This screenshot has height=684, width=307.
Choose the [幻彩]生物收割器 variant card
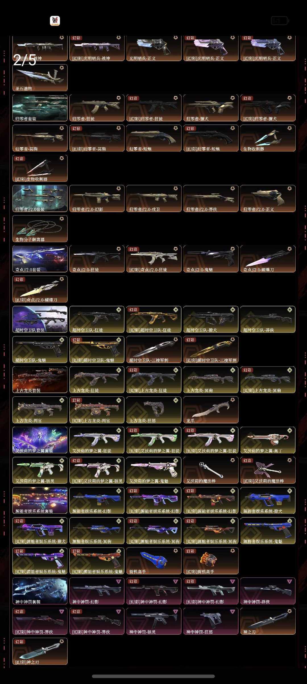[40, 168]
